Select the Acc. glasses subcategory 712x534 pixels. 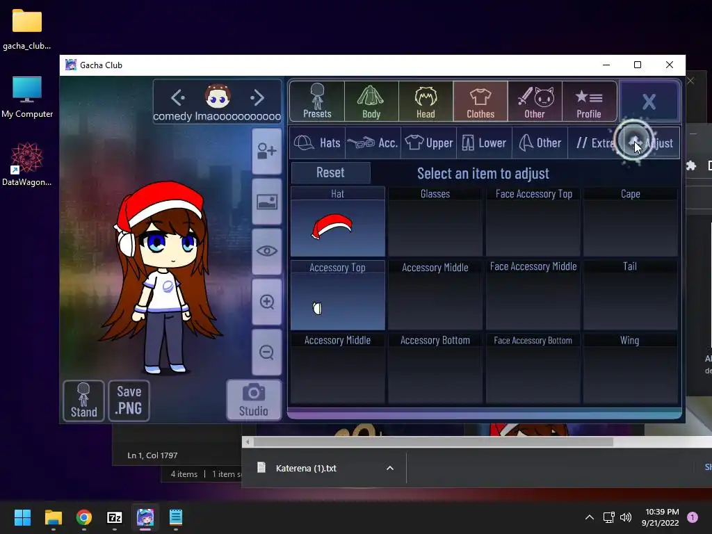pyautogui.click(x=373, y=143)
